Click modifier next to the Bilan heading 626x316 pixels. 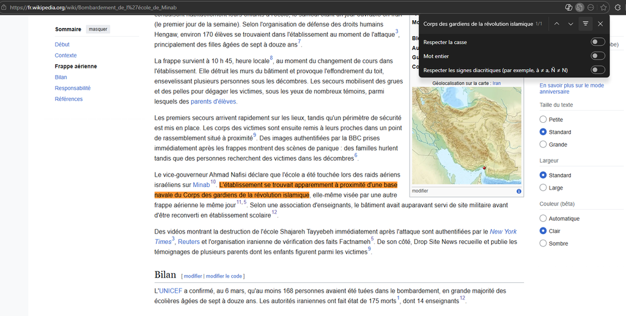click(x=193, y=276)
